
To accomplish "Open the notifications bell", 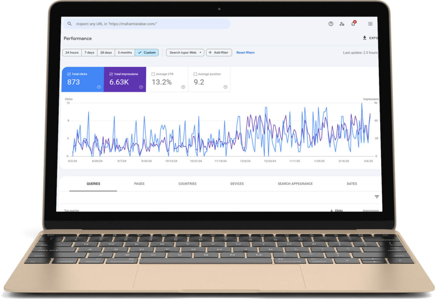I will (353, 24).
